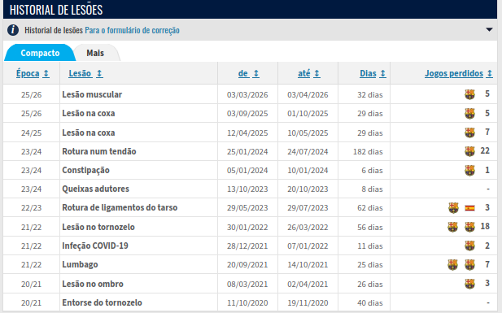Click Barcelona crest in Lesão muscular row
Image resolution: width=502 pixels, height=313 pixels.
(469, 94)
